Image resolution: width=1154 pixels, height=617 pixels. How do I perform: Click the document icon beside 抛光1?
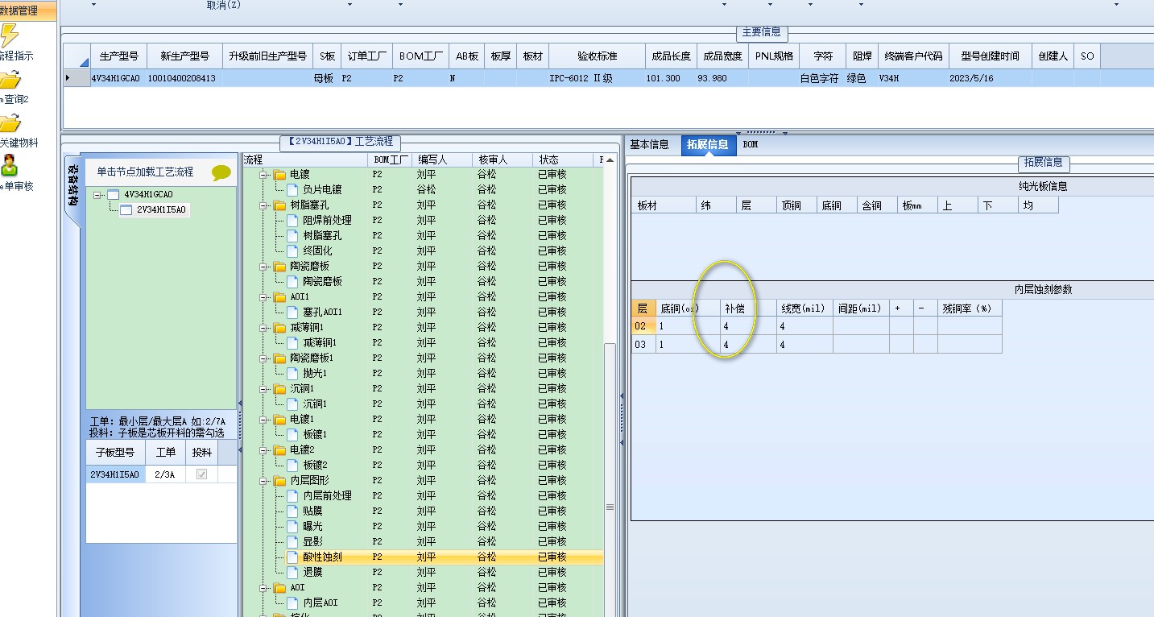[292, 374]
